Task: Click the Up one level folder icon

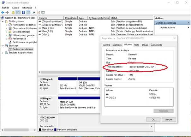Action: click(x=13, y=12)
